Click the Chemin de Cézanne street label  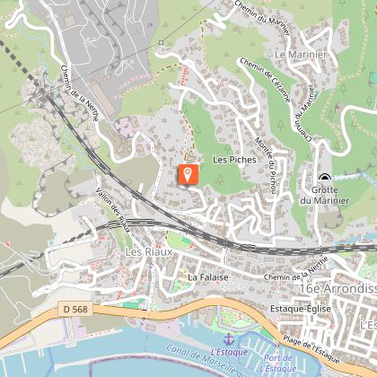(x=265, y=80)
